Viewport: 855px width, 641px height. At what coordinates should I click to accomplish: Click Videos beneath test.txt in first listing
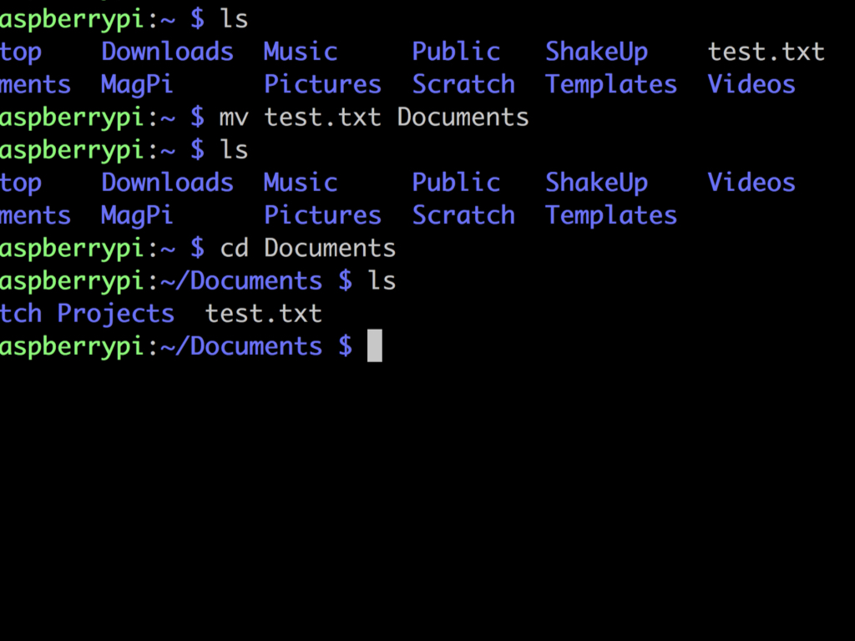point(751,84)
